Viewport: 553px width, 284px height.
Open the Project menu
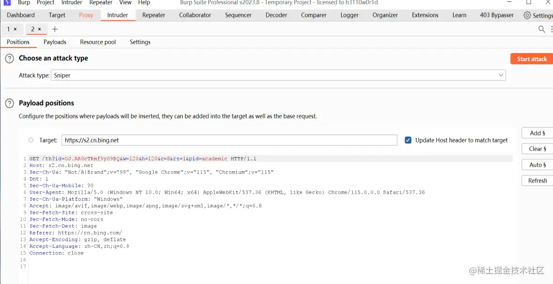click(x=46, y=2)
